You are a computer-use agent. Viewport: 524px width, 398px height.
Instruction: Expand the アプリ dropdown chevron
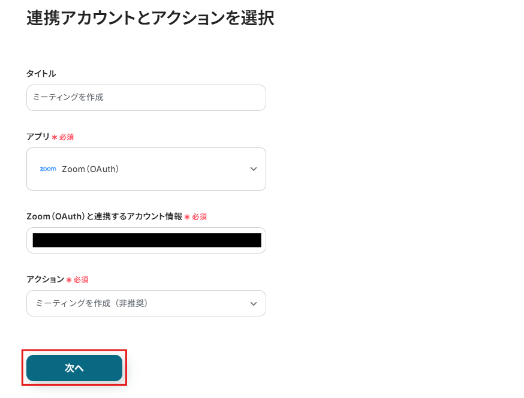click(253, 169)
